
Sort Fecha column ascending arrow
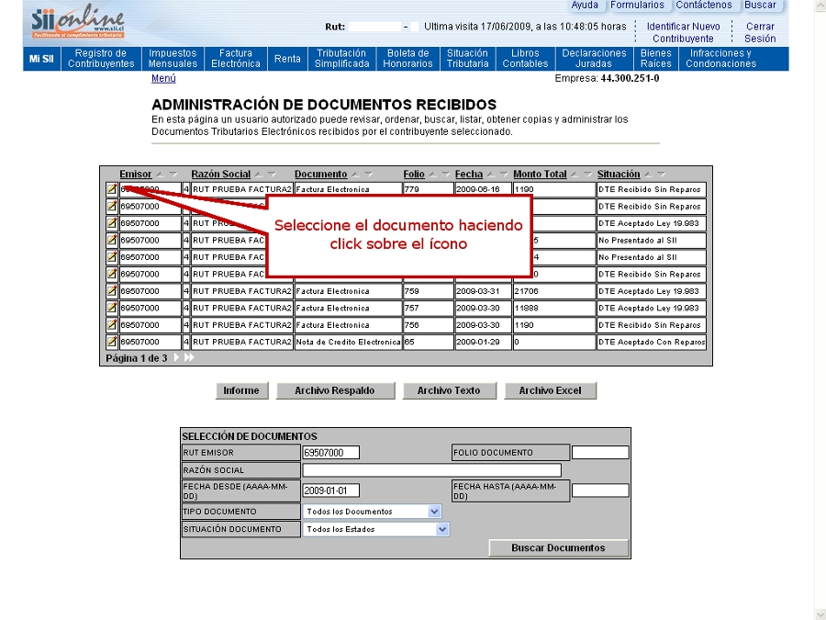coord(491,175)
